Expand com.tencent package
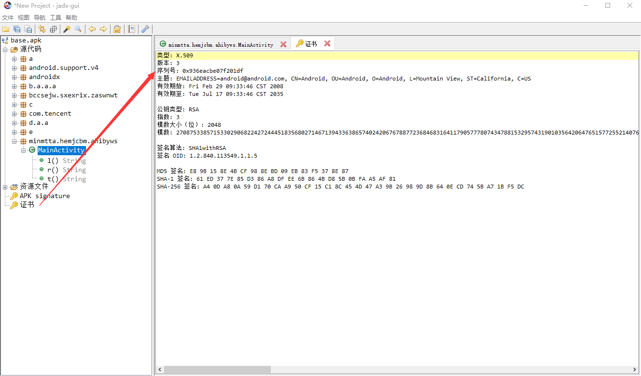 tap(14, 114)
